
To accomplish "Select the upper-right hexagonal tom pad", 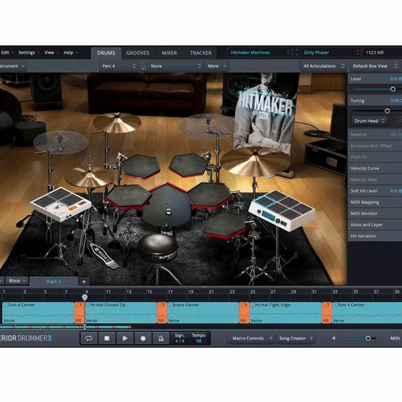I will [189, 165].
